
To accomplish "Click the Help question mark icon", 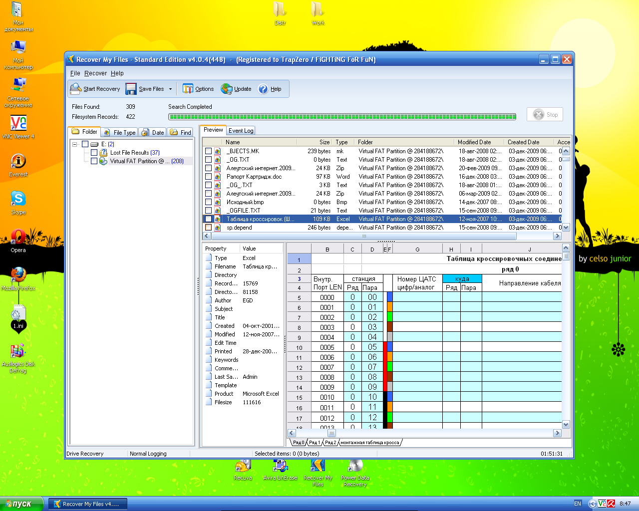I will click(263, 89).
